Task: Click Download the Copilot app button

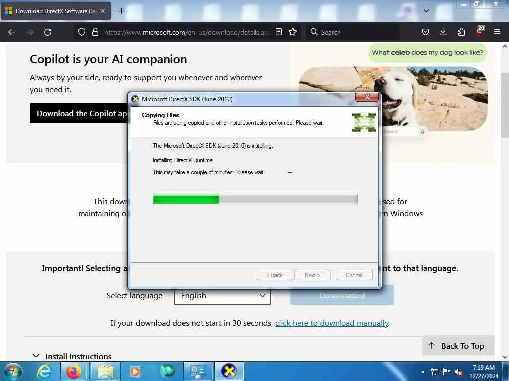Action: point(79,113)
